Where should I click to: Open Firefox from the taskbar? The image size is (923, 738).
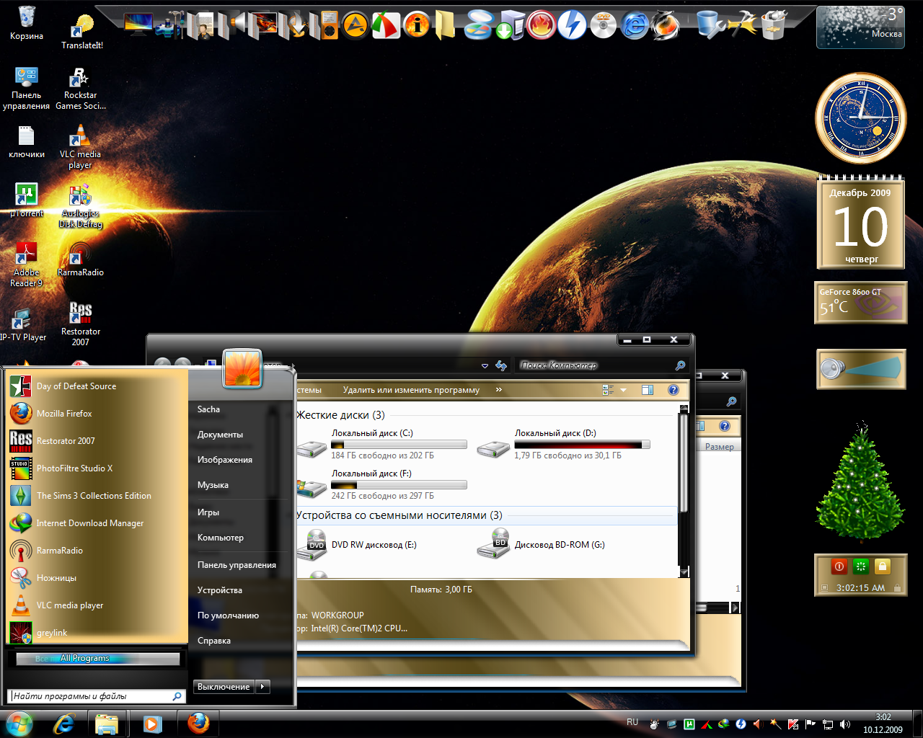(198, 723)
